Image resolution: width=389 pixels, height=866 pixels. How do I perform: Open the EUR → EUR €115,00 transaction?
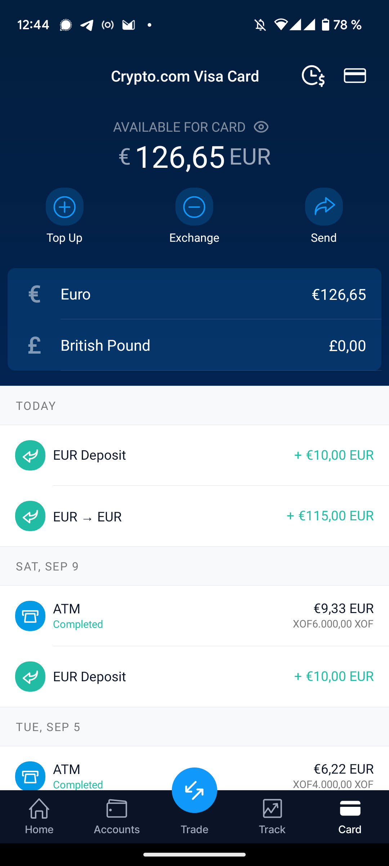click(194, 516)
